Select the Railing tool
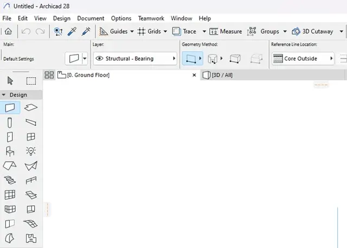347x248 pixels. (31, 180)
